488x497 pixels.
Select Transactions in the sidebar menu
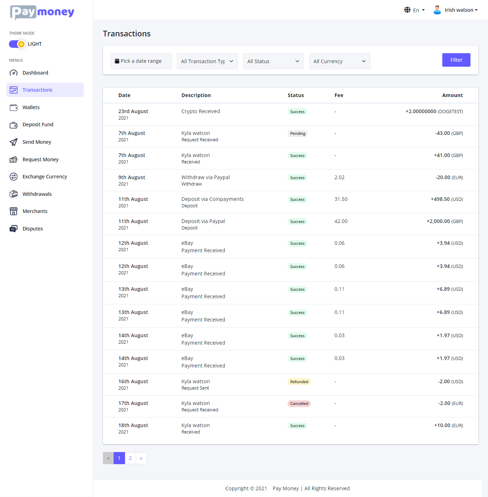(x=45, y=90)
